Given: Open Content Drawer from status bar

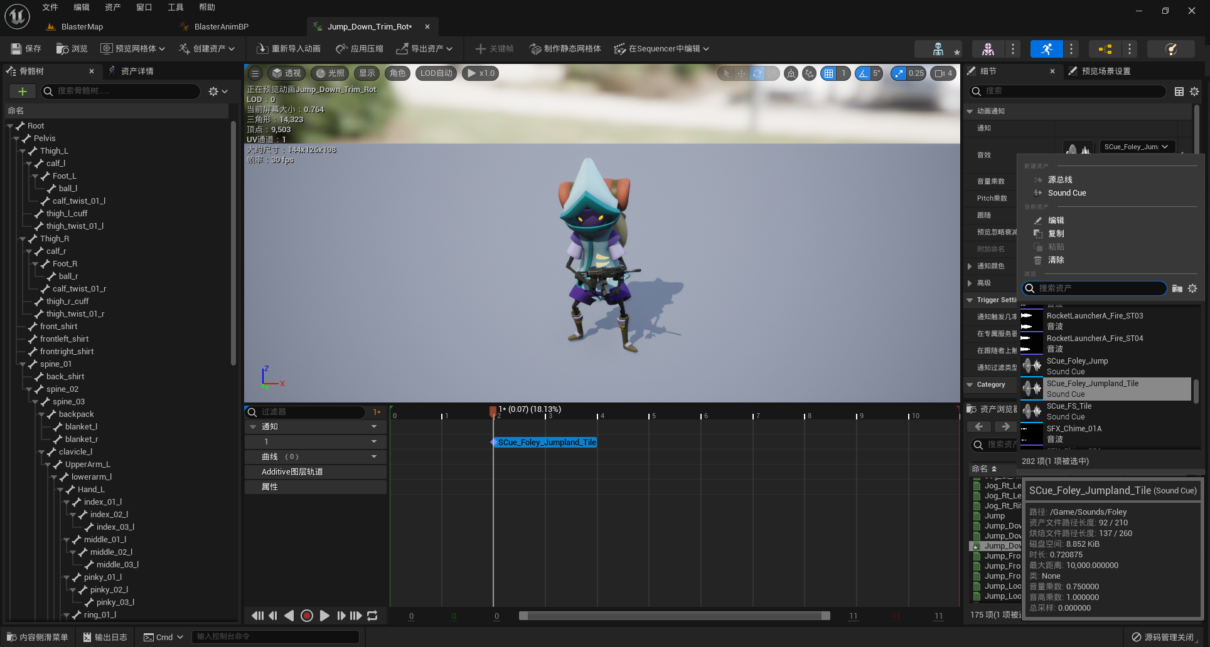Looking at the screenshot, I should (x=37, y=637).
